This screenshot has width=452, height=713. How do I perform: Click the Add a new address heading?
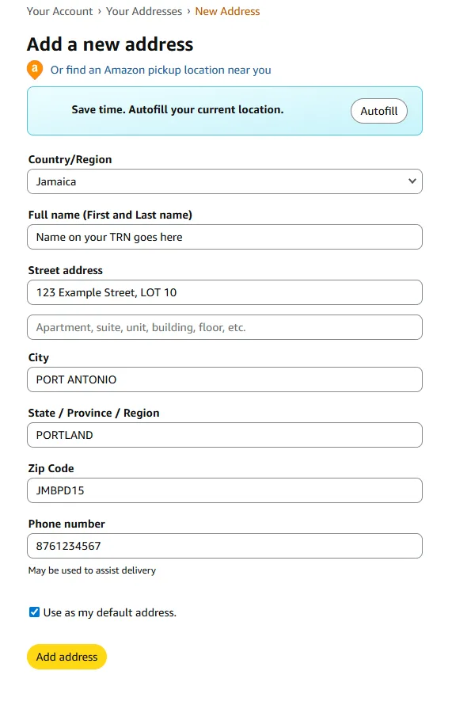click(x=110, y=44)
